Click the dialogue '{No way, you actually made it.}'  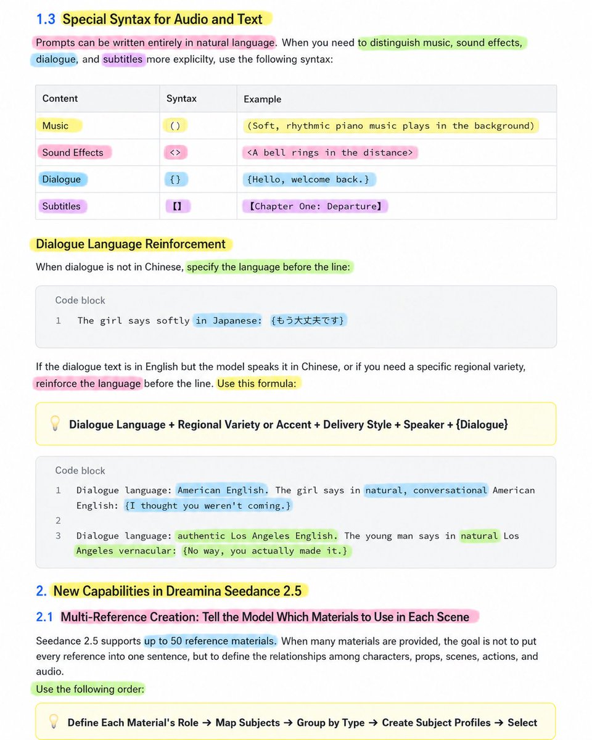tap(265, 551)
